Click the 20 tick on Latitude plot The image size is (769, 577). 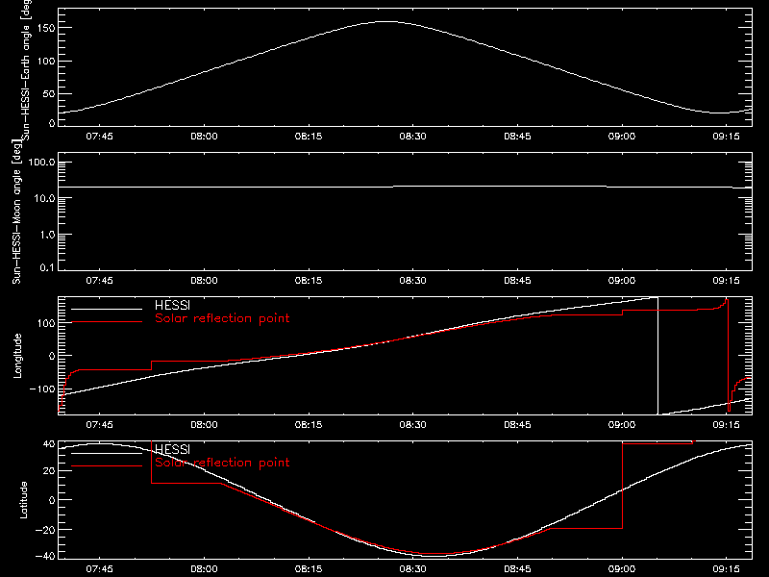[49, 471]
